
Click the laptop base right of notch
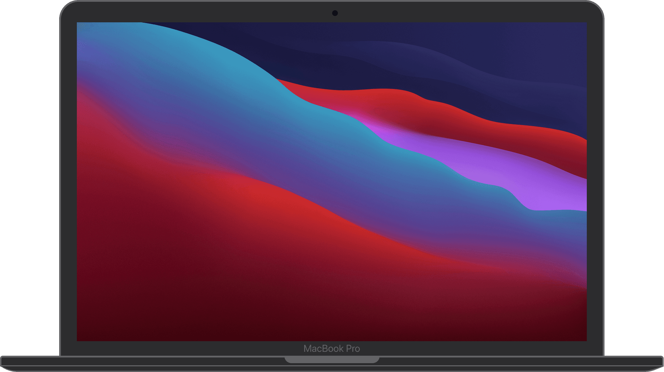tap(513, 361)
